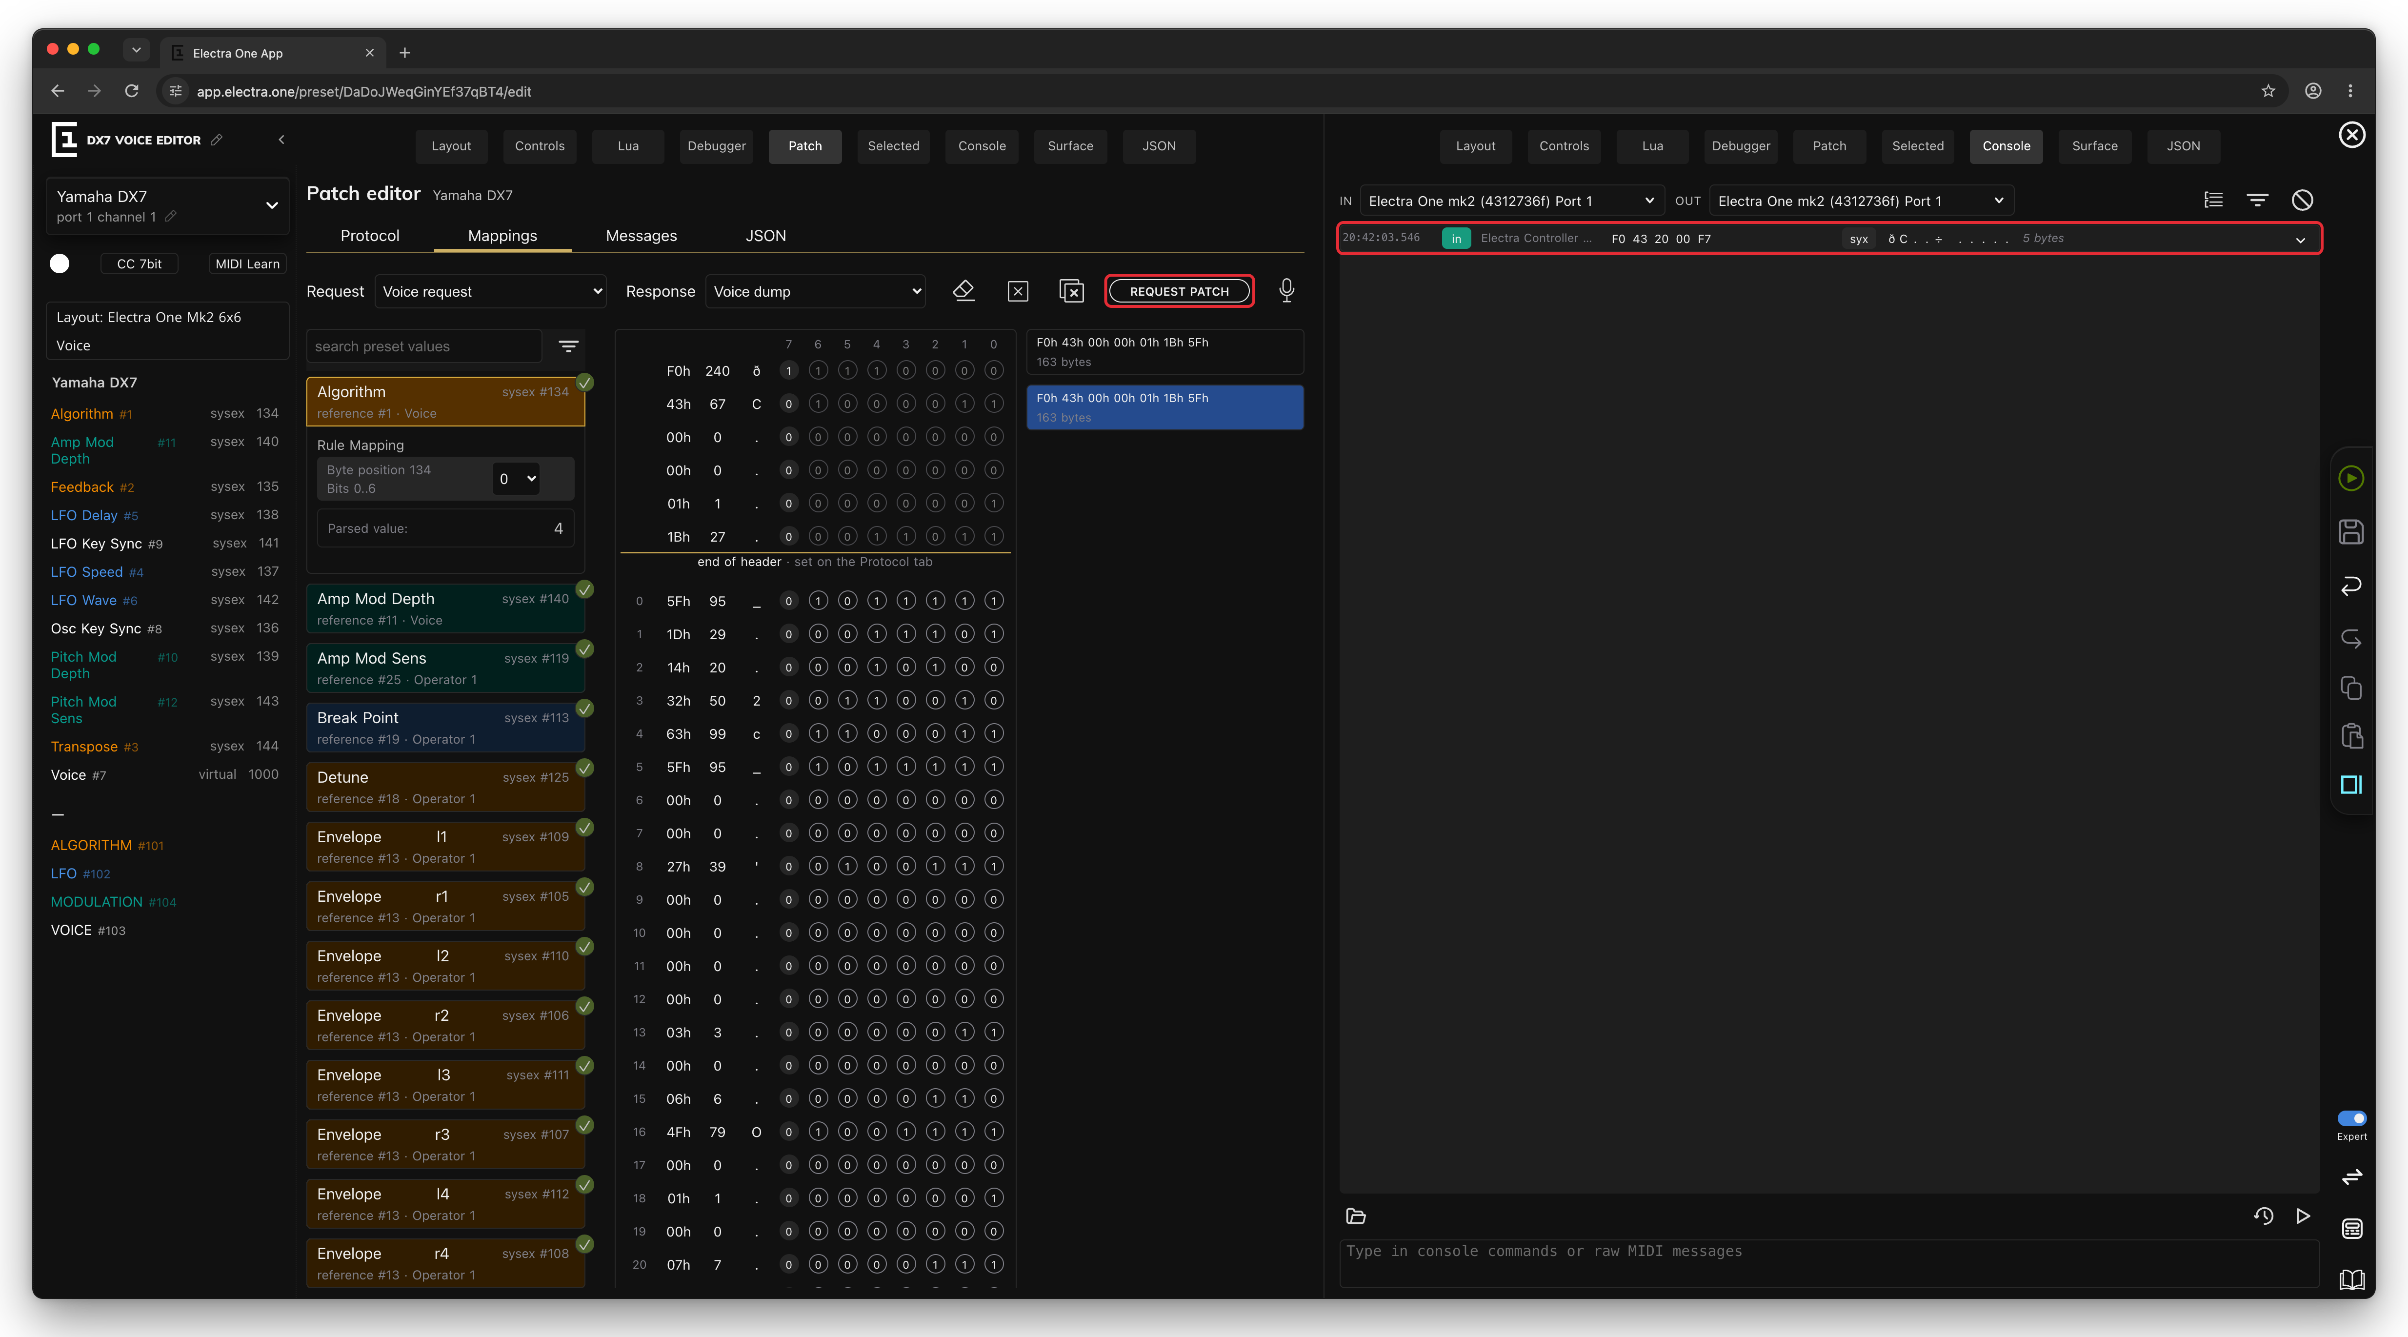This screenshot has height=1337, width=2408.
Task: Open the Lua tab in the left panel
Action: (628, 146)
